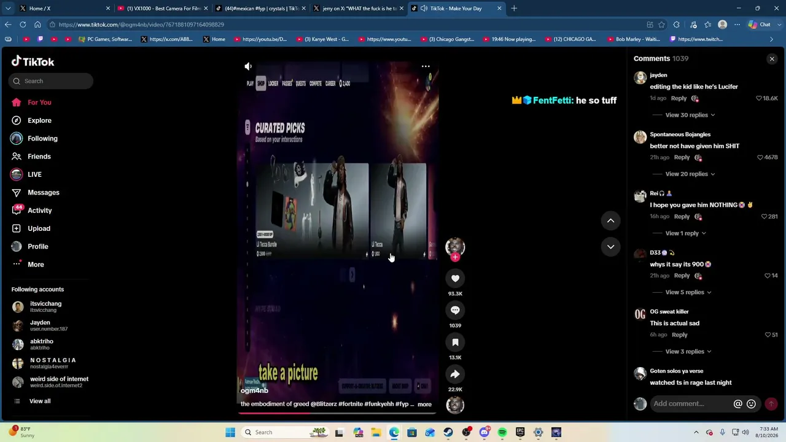Image resolution: width=786 pixels, height=442 pixels.
Task: Go to the For You feed
Action: 39,103
